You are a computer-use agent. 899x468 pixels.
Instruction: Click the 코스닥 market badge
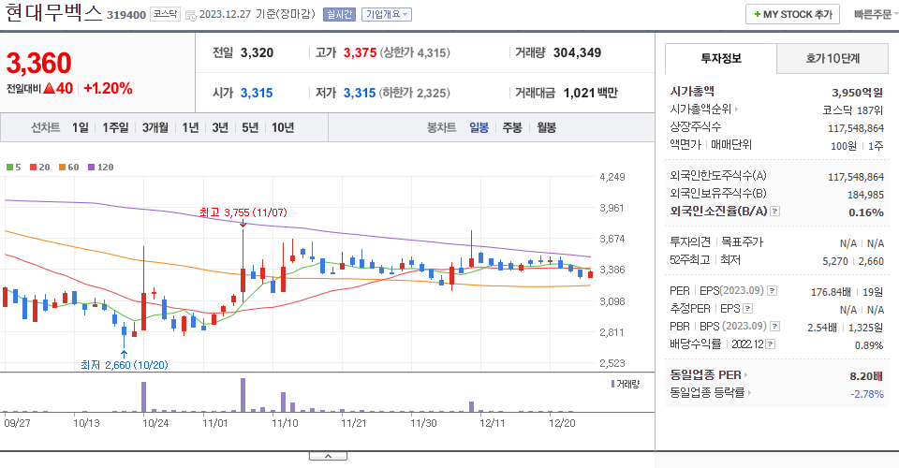tap(165, 14)
